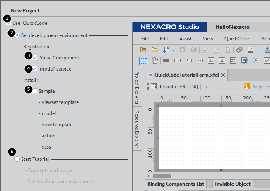Image resolution: width=270 pixels, height=191 pixels.
Task: Select the Start Tutorial radio button
Action: [x=17, y=159]
